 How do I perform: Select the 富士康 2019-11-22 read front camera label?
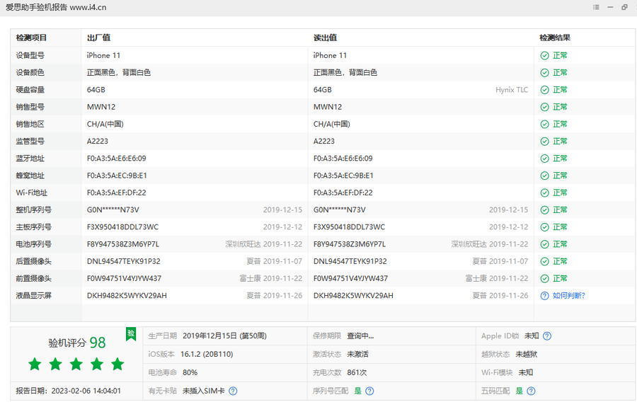point(497,279)
